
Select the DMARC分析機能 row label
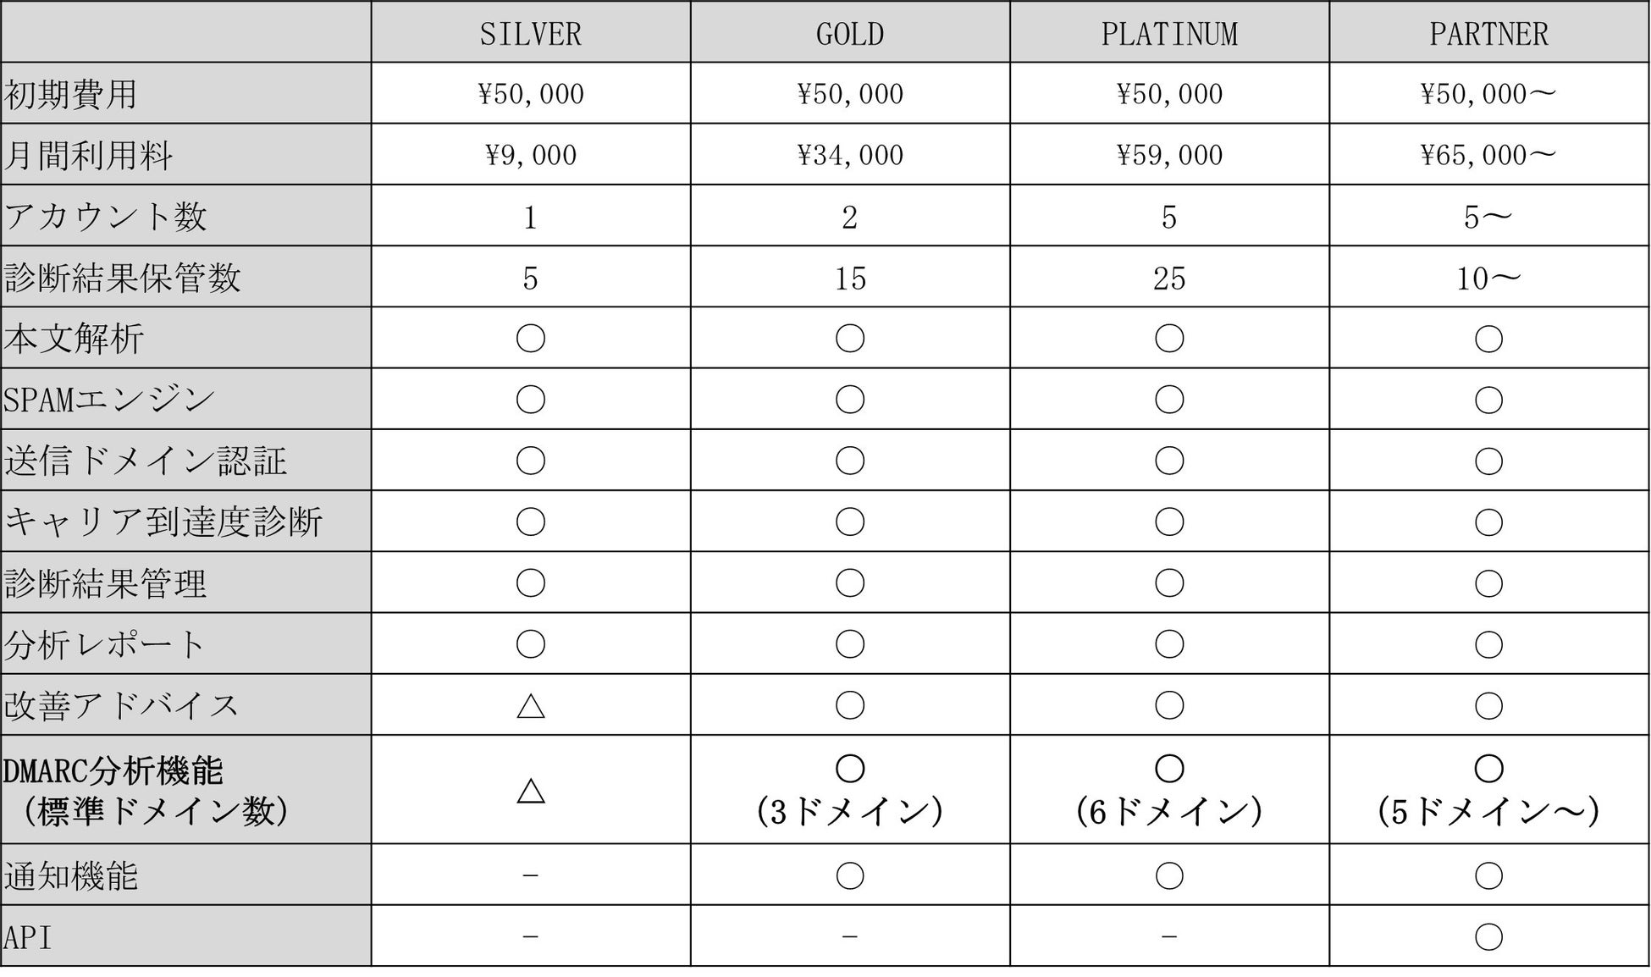[x=114, y=771]
